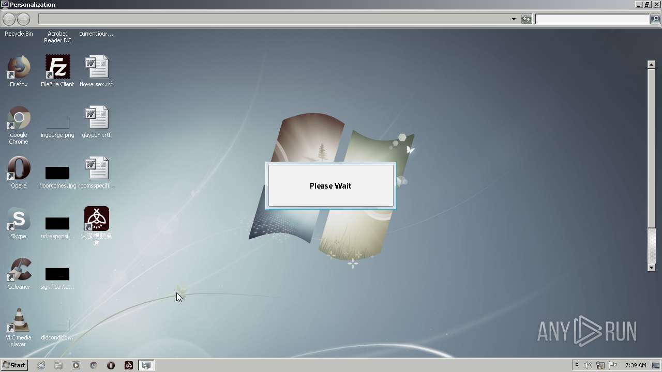662x372 pixels.
Task: Select the floorcomes.jpg image icon
Action: pos(57,173)
